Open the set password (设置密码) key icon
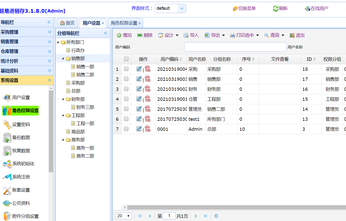Image resolution: width=346 pixels, height=221 pixels. point(7,124)
